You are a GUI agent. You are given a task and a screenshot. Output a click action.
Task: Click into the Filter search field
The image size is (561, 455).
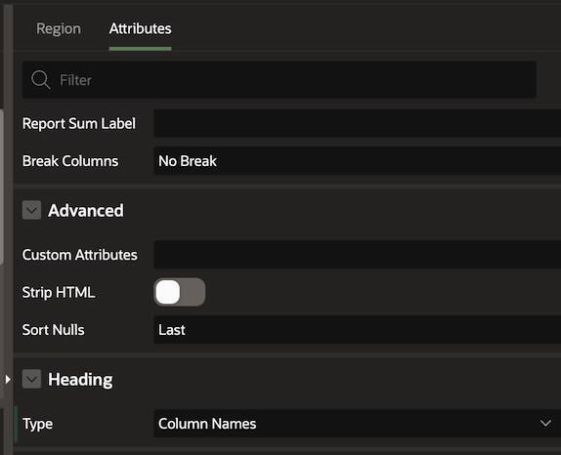click(x=280, y=80)
